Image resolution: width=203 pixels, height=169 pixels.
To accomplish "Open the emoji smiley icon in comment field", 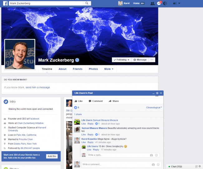I will point(158,164).
